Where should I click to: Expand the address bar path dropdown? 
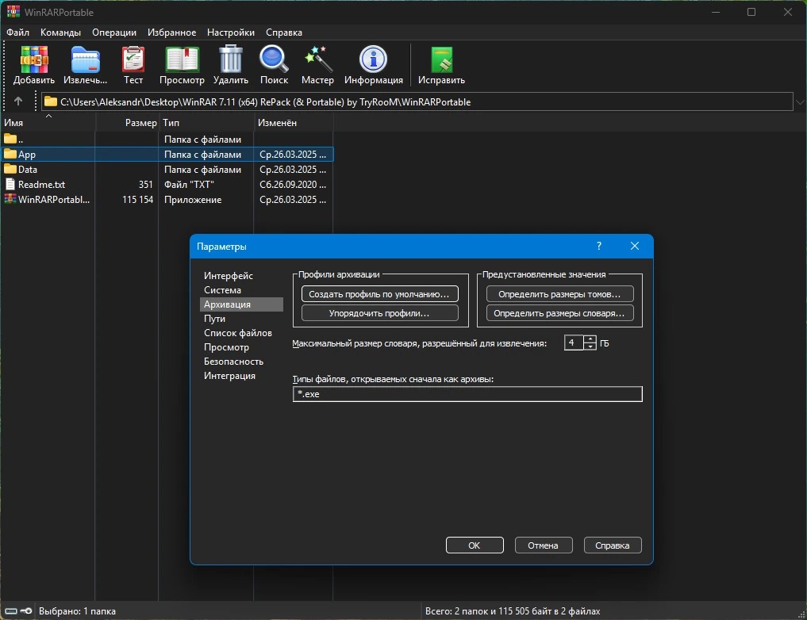tap(800, 101)
